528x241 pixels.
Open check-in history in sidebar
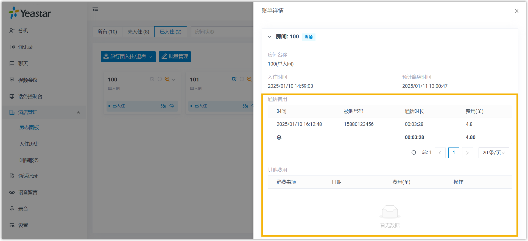29,144
